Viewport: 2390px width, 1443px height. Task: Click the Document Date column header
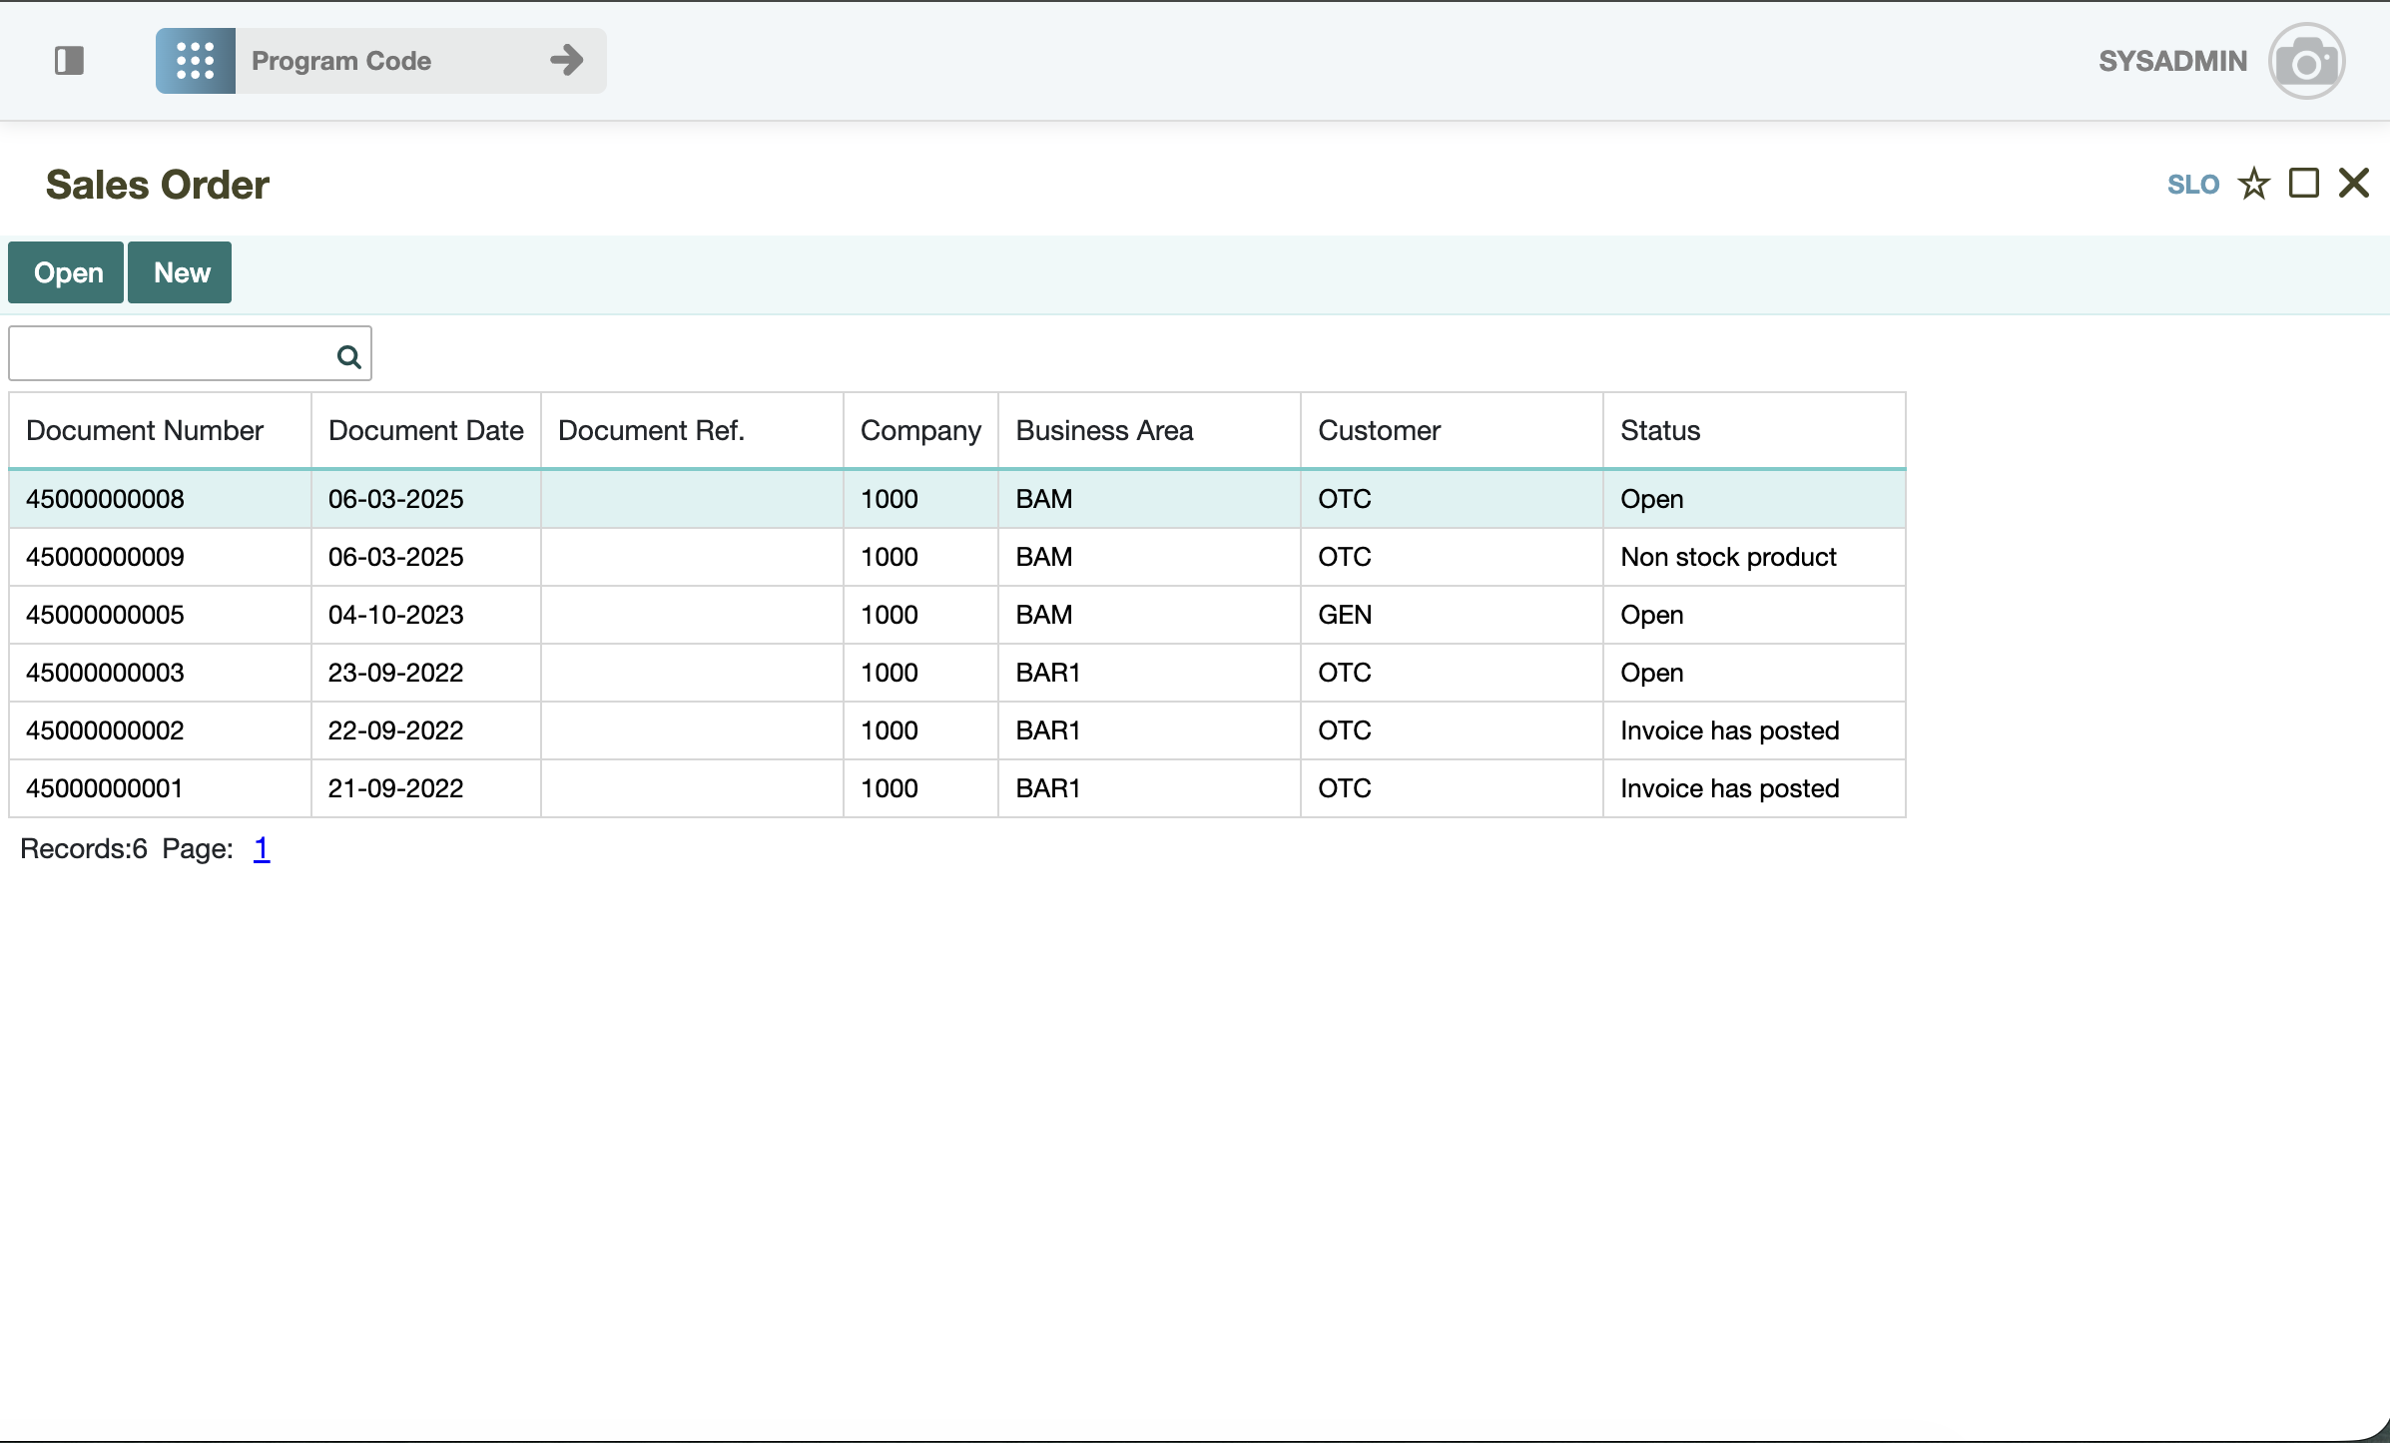pos(425,430)
